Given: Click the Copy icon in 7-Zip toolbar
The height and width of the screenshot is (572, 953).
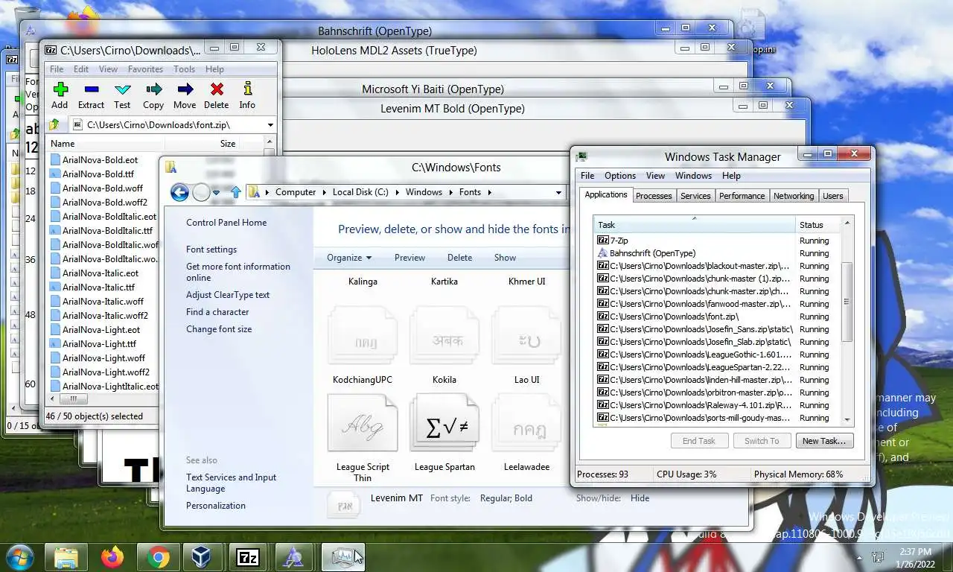Looking at the screenshot, I should 153,90.
